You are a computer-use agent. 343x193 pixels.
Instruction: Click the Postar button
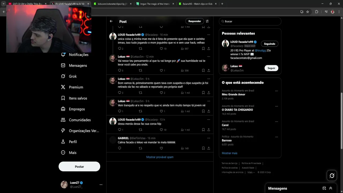click(x=79, y=166)
